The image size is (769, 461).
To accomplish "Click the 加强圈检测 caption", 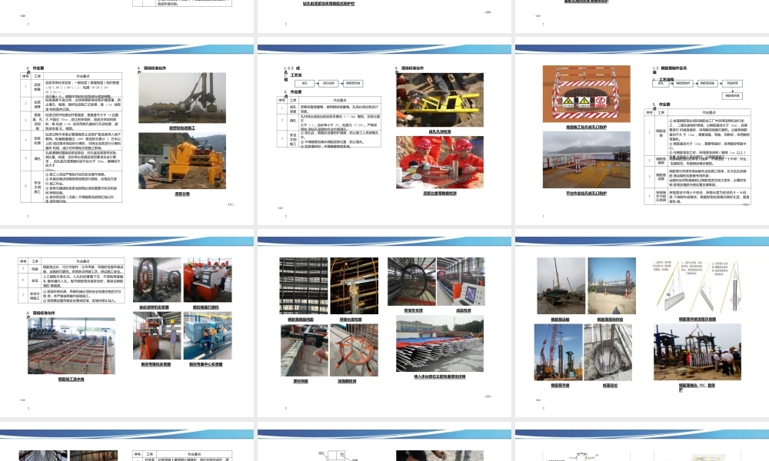I will (x=347, y=381).
